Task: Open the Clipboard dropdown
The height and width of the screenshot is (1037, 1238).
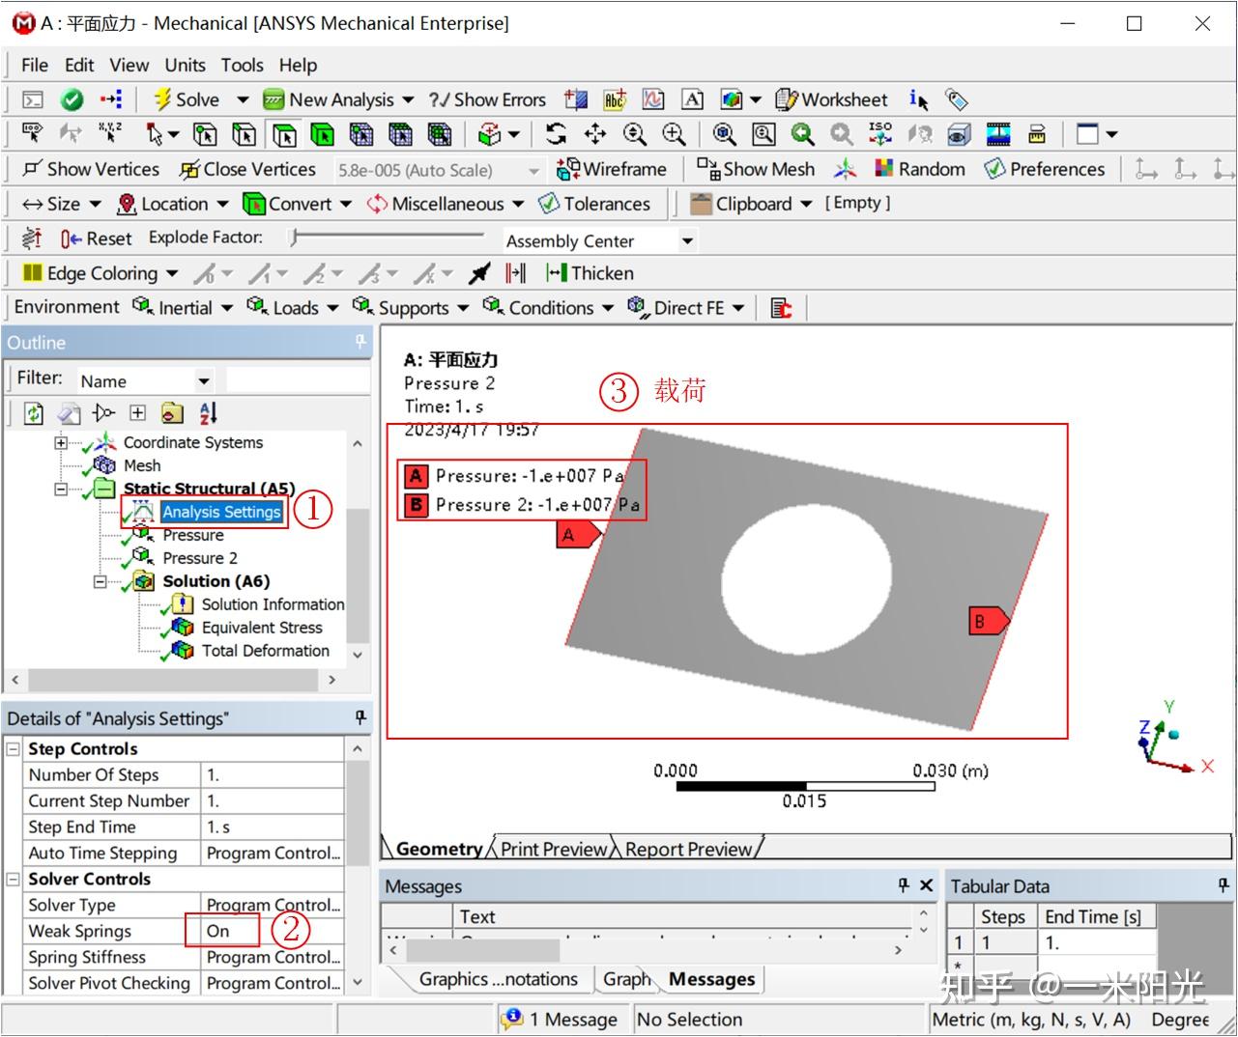Action: [x=752, y=204]
